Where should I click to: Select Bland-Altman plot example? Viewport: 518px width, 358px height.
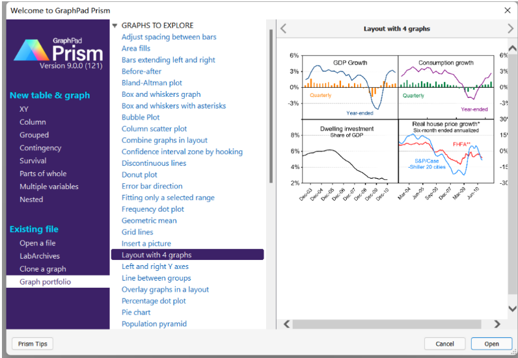pos(152,83)
